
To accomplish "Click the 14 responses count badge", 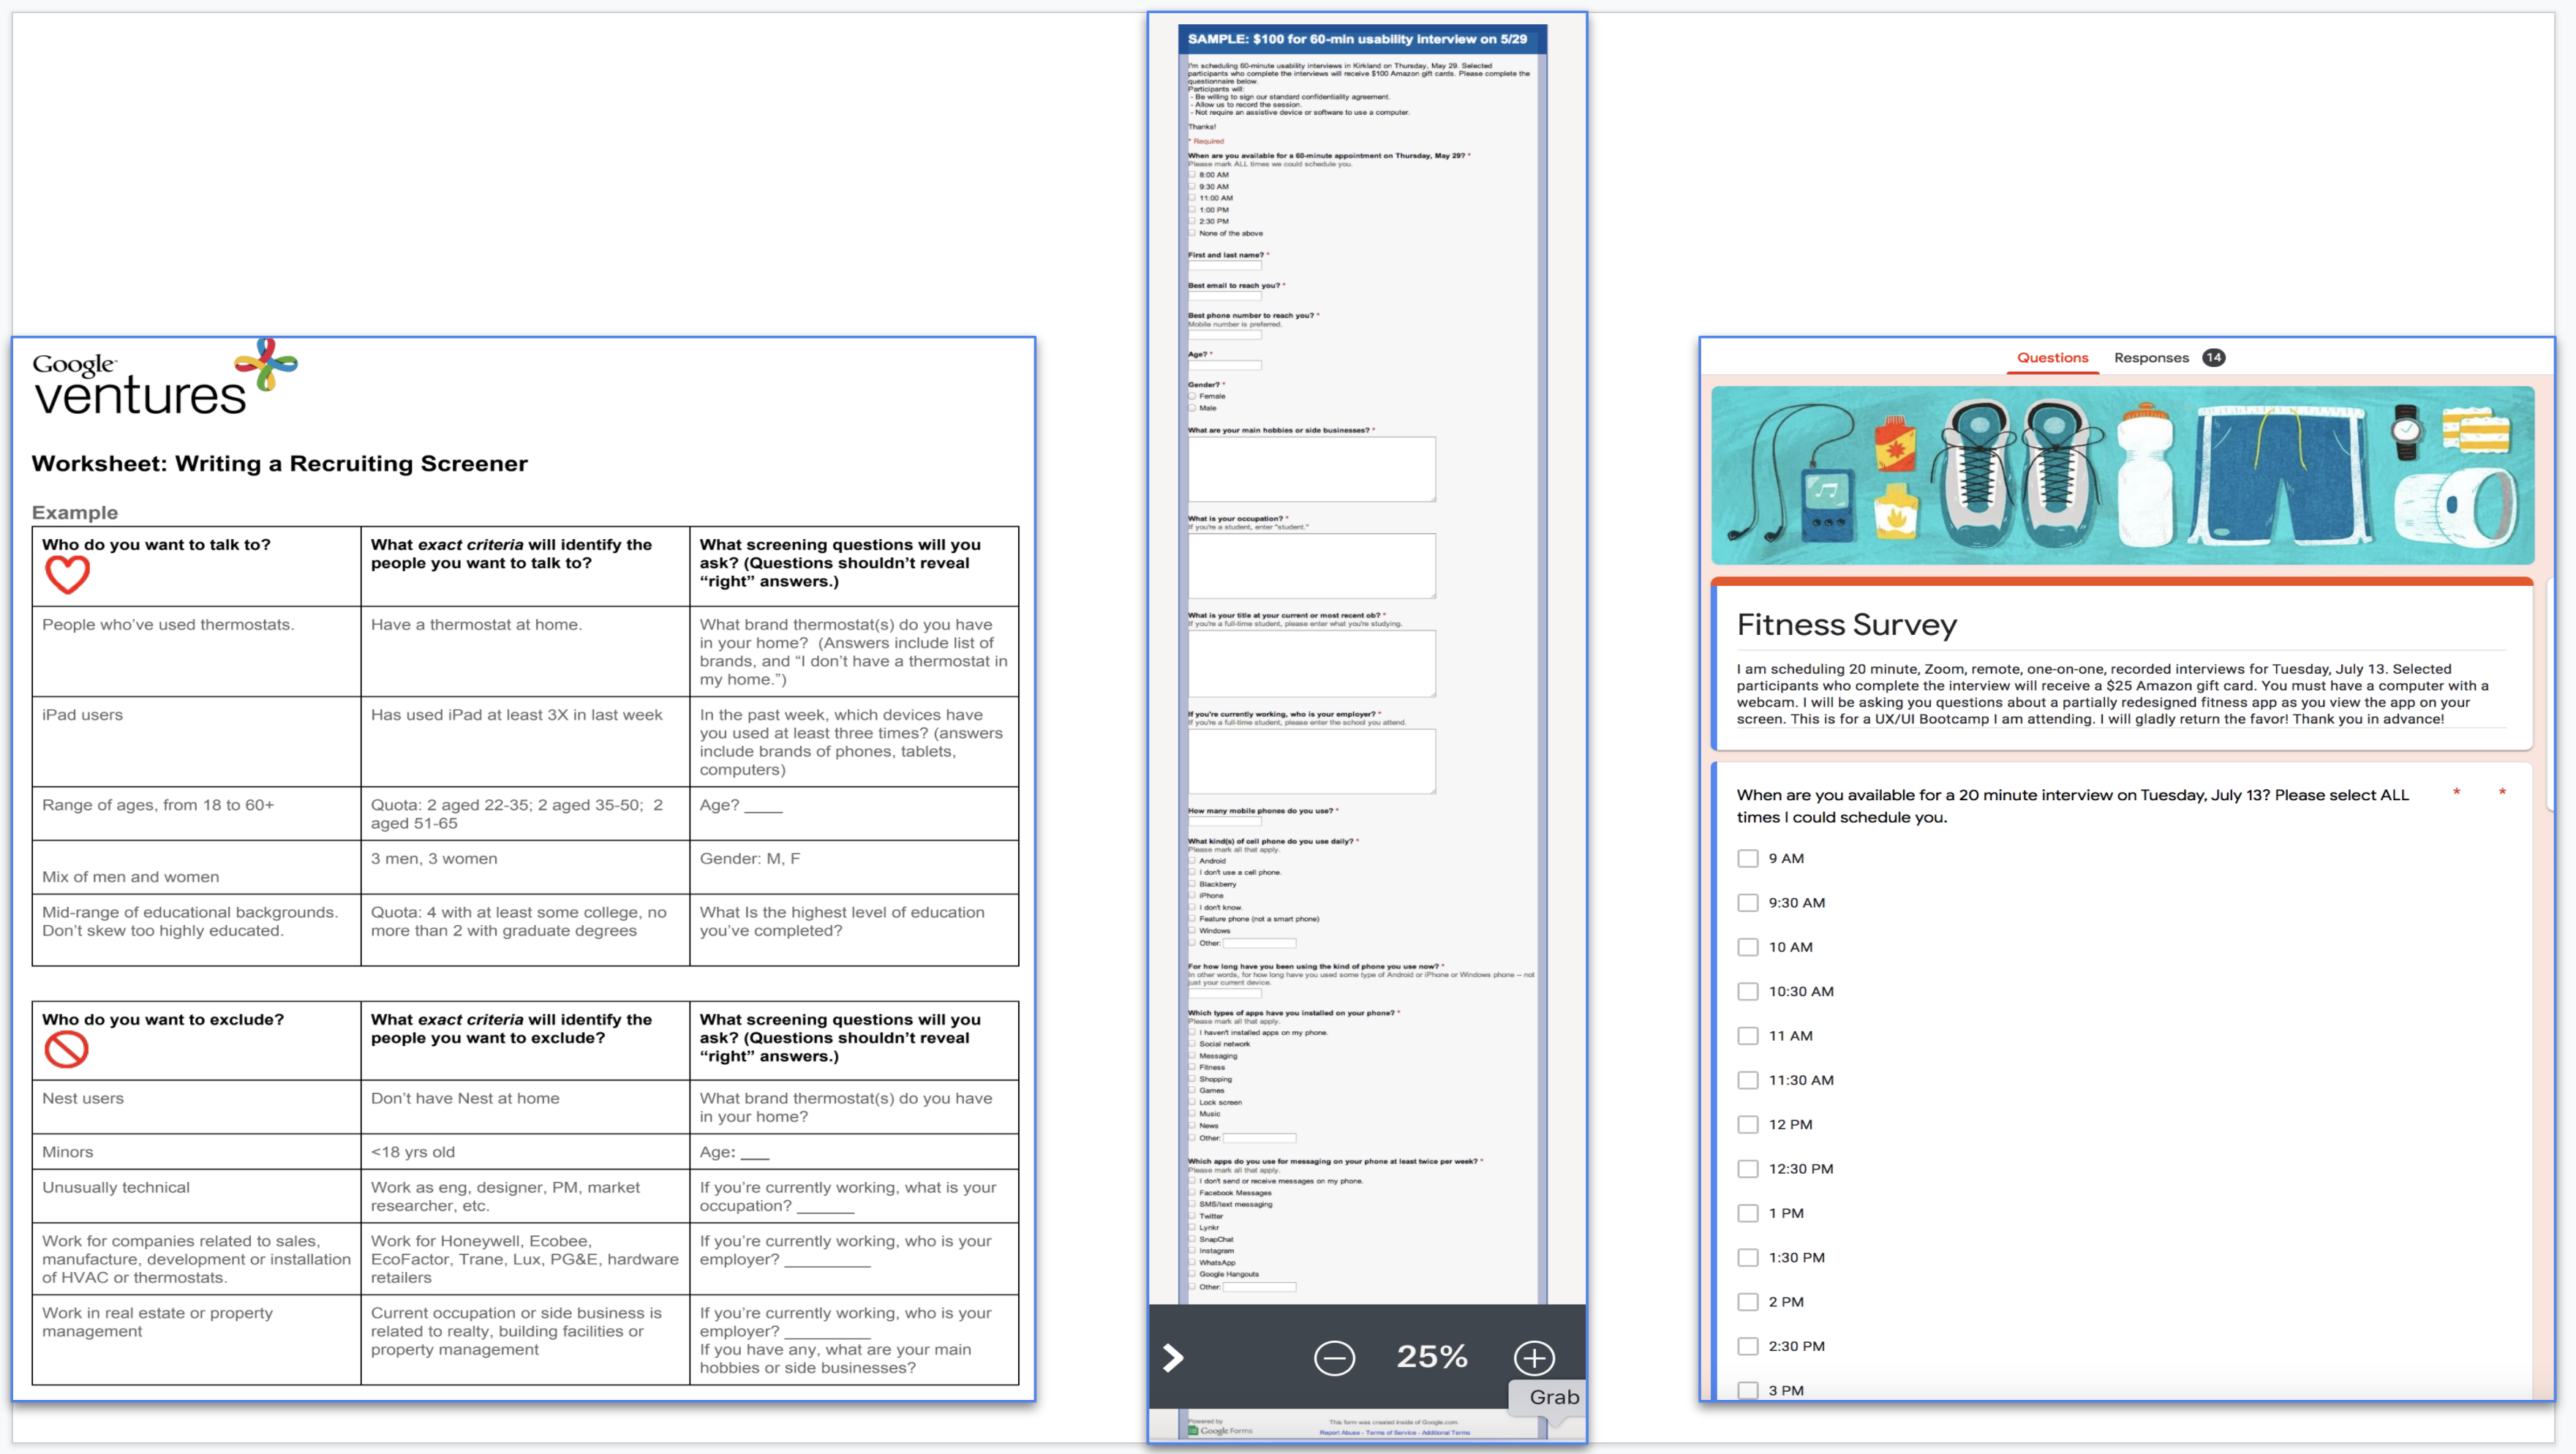I will (x=2214, y=358).
